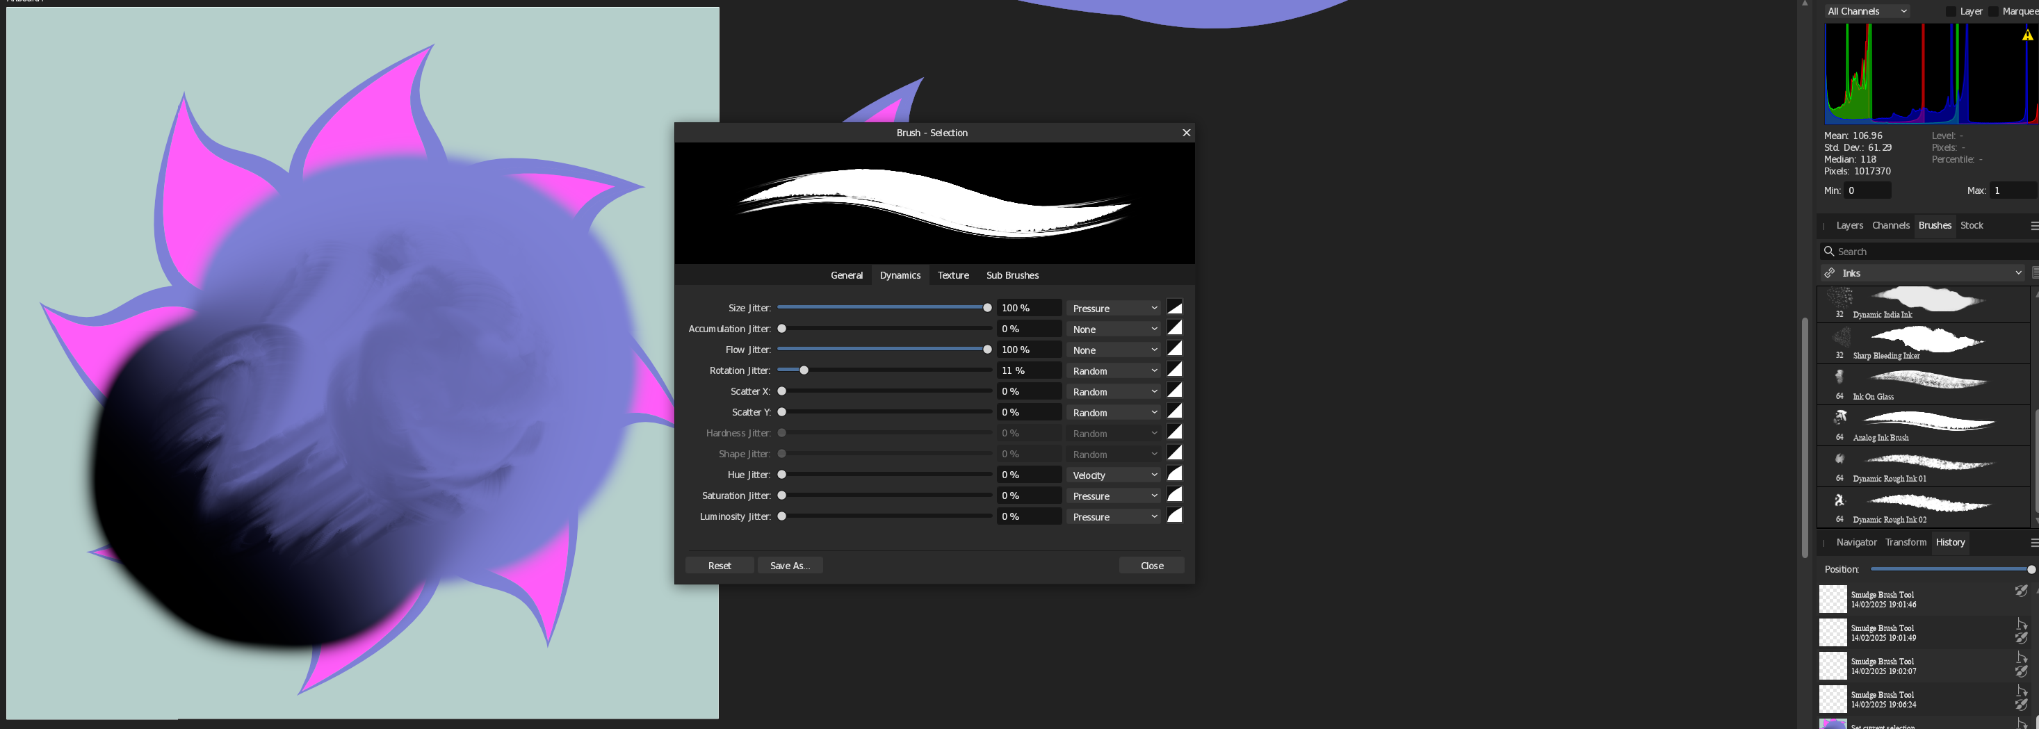Open Hue Jitter controller dropdown set to Velocity

[1114, 475]
